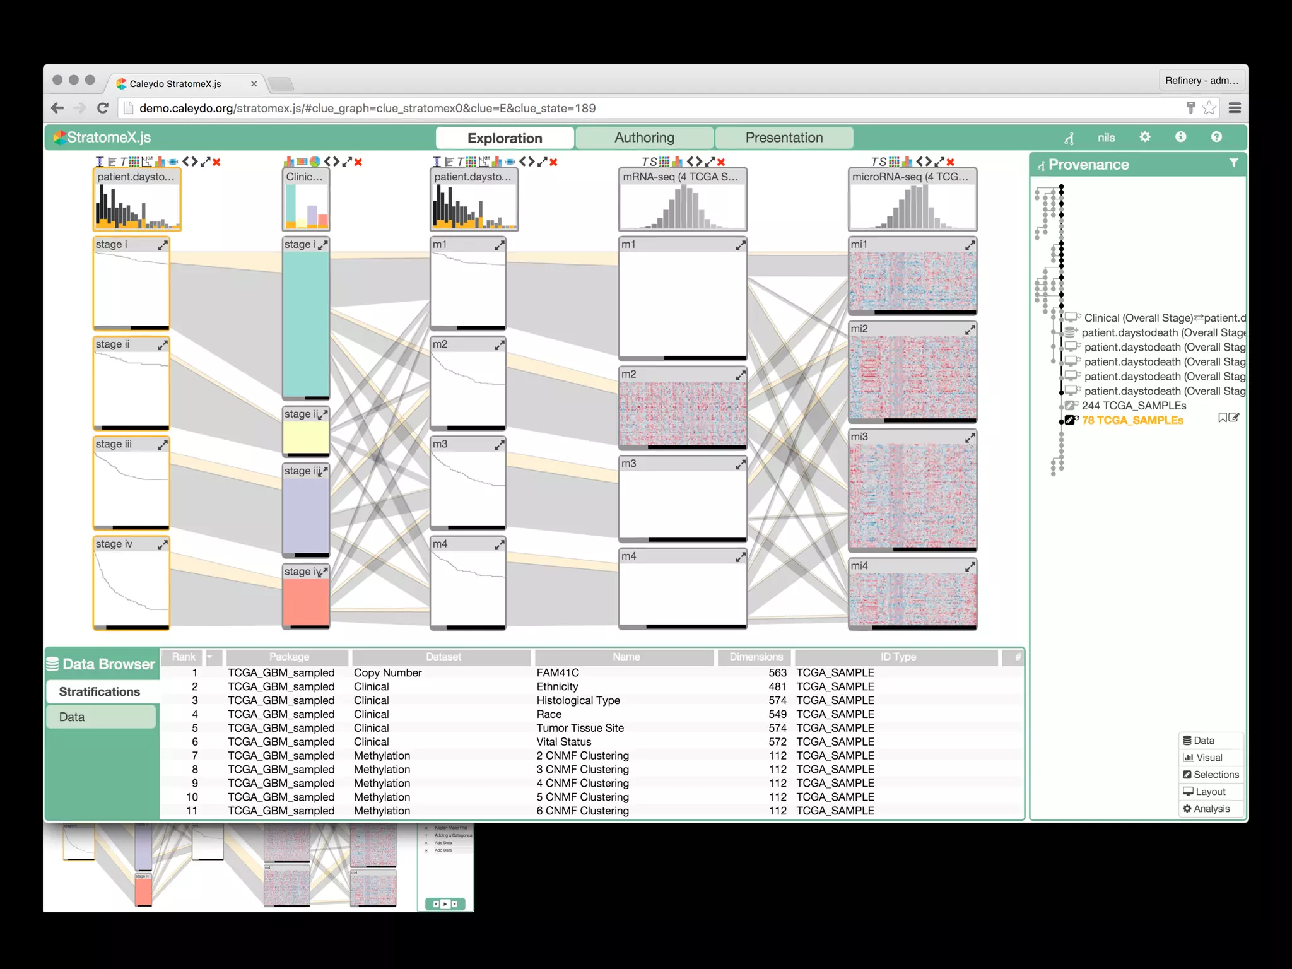Expand third patient.daysto column to detail mode
The width and height of the screenshot is (1292, 969).
point(543,161)
